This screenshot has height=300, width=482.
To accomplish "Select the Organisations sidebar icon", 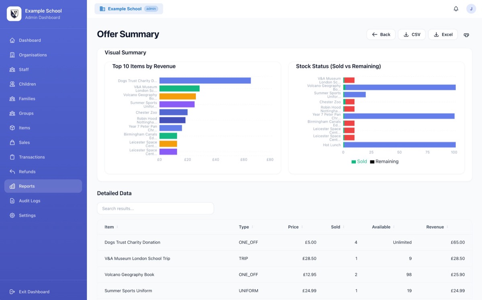I will coord(12,55).
